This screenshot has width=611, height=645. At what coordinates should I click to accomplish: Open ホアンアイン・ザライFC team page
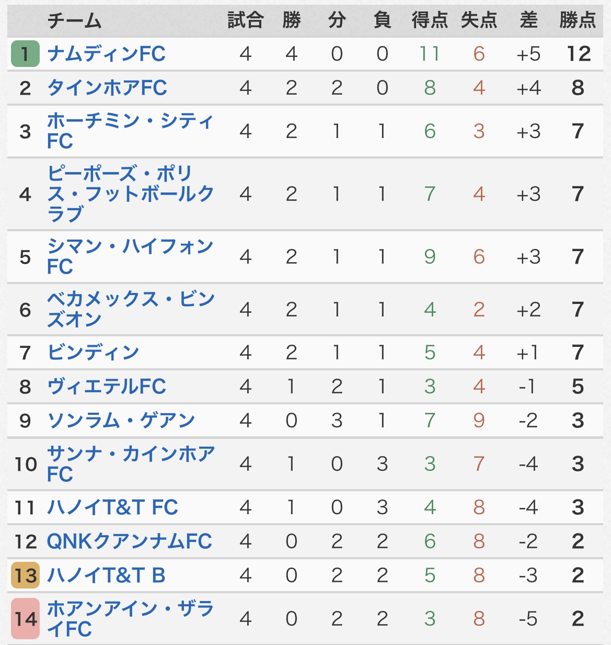click(130, 619)
